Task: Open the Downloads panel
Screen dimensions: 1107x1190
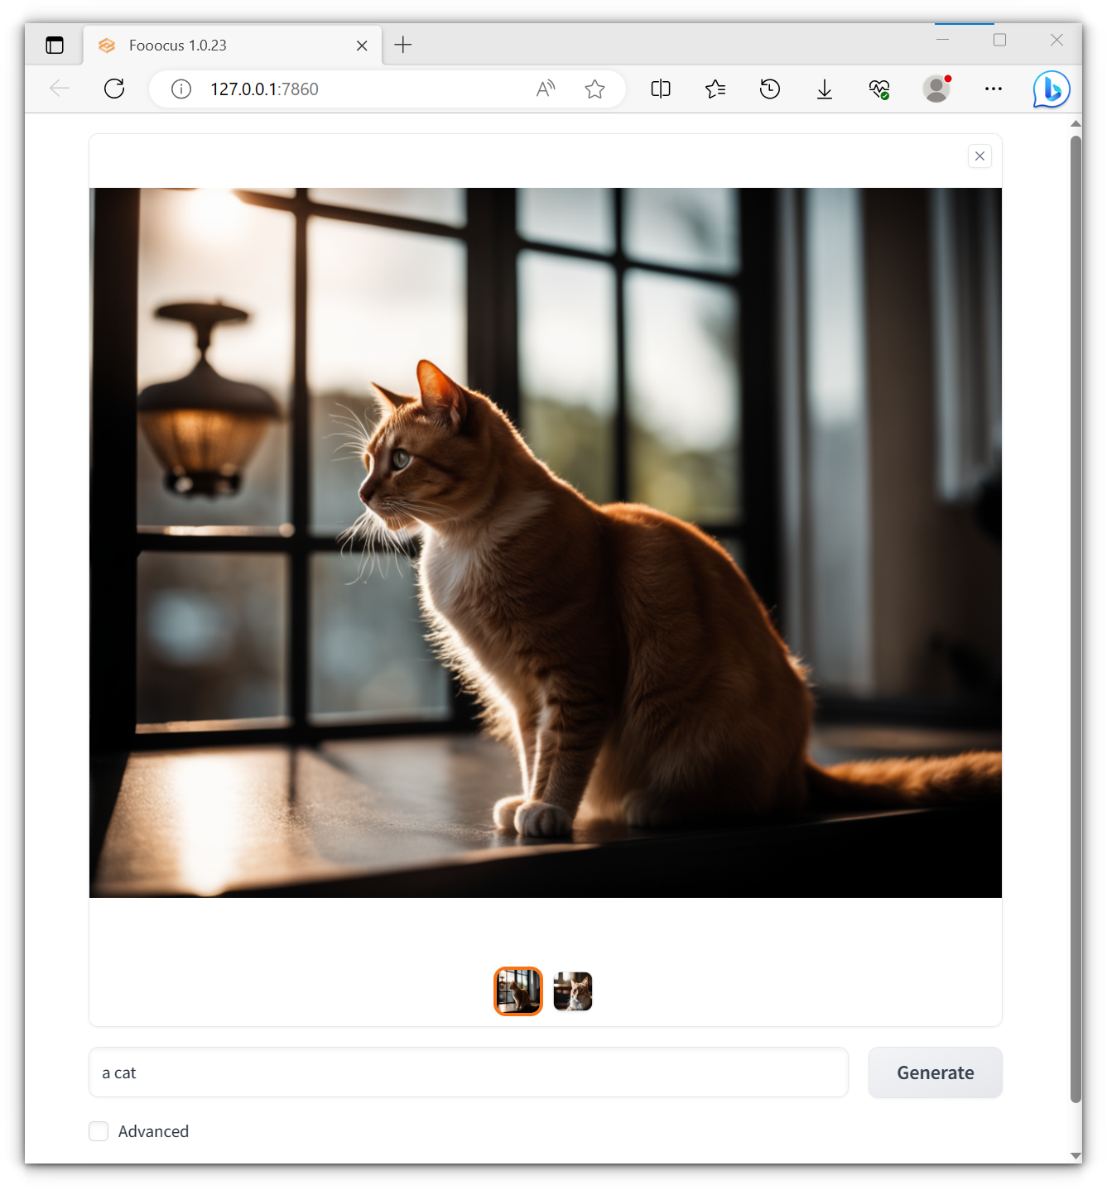Action: 824,89
